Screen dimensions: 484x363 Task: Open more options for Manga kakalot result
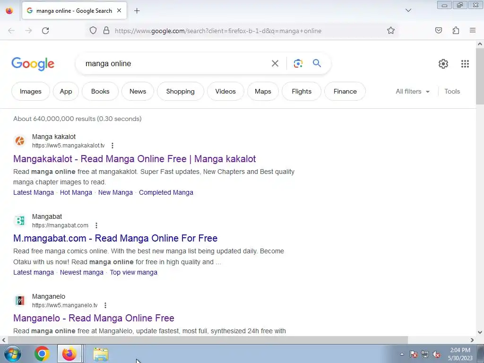point(112,146)
